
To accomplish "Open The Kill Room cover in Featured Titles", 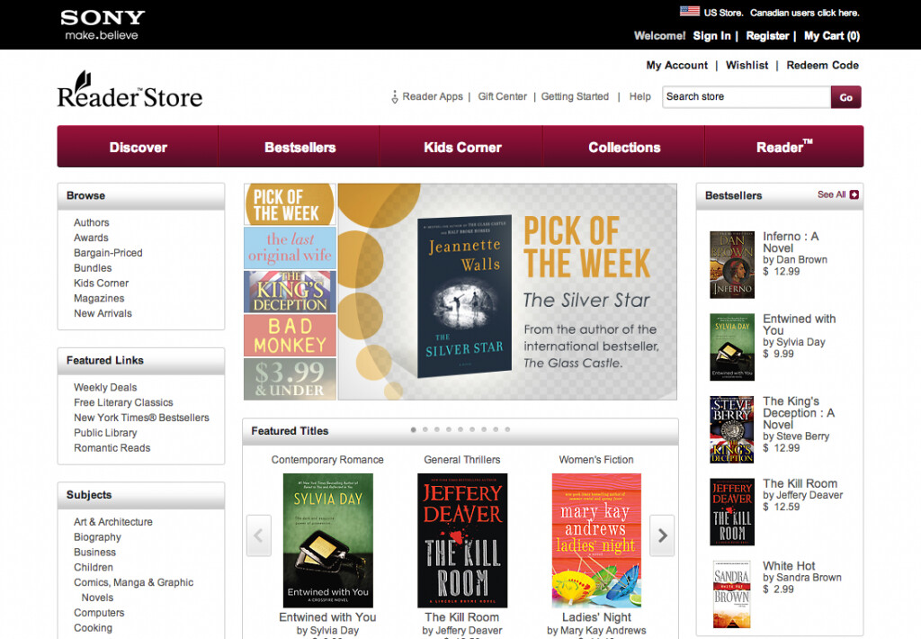I will click(462, 540).
